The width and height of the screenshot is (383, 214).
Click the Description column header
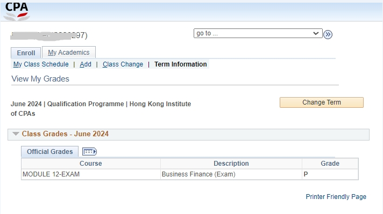click(231, 164)
